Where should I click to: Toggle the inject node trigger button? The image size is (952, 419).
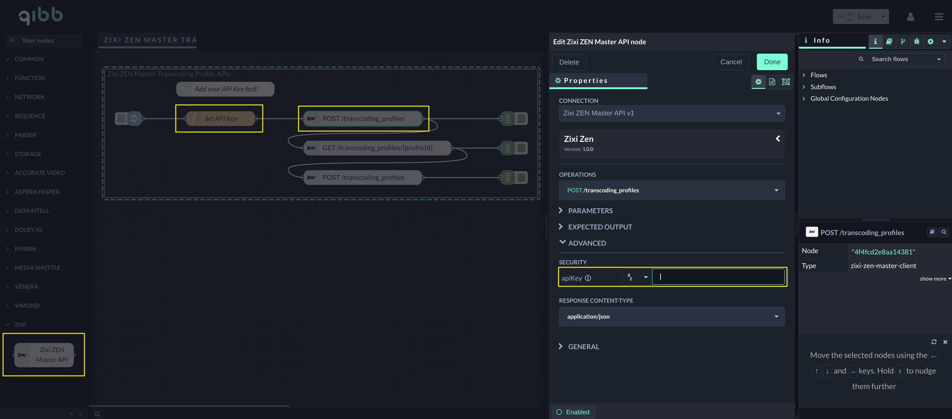click(121, 118)
